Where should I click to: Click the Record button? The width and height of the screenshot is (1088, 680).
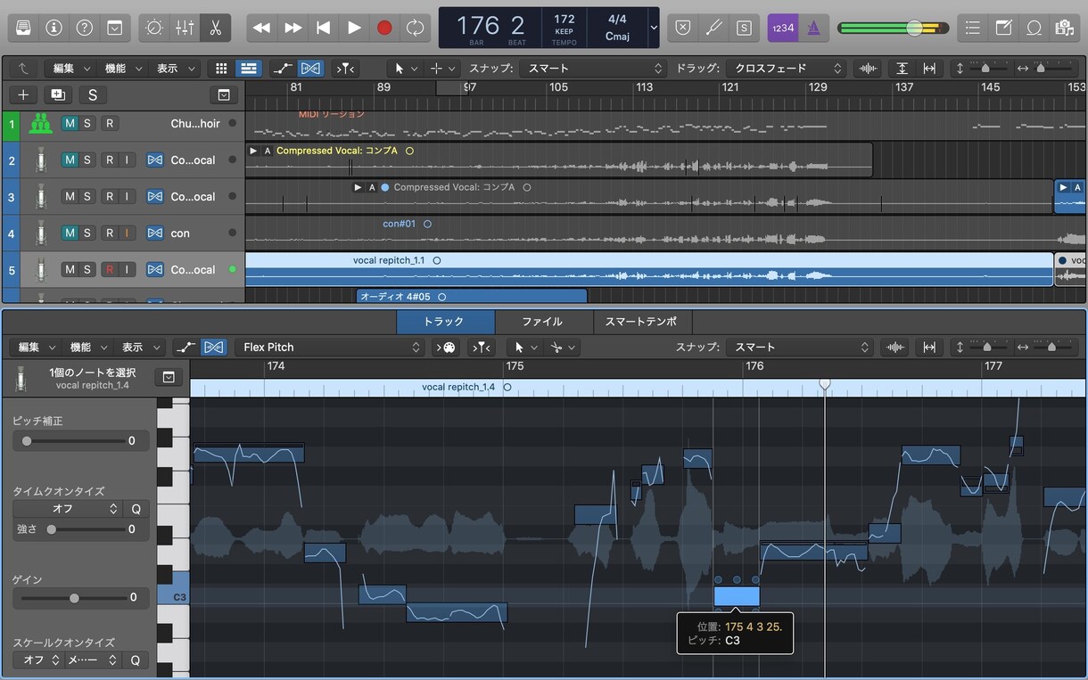(384, 28)
